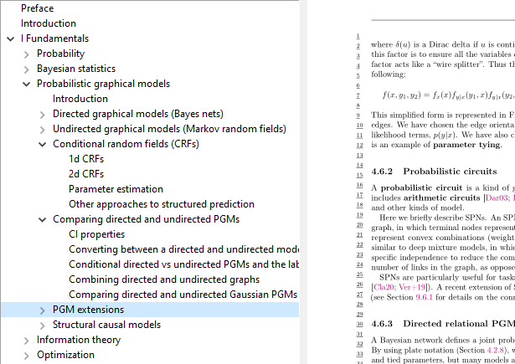Click the bold 'parameter tying' term

pyautogui.click(x=467, y=145)
